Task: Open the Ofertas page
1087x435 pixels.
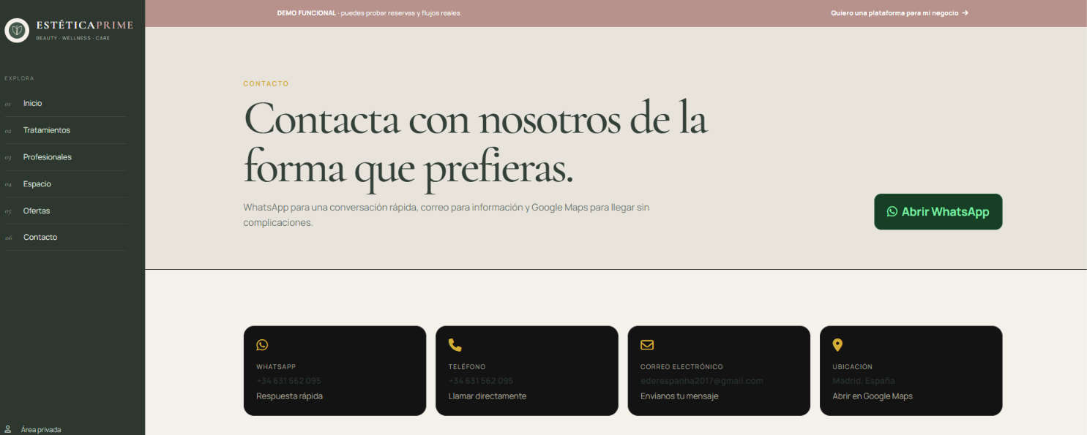Action: (37, 211)
